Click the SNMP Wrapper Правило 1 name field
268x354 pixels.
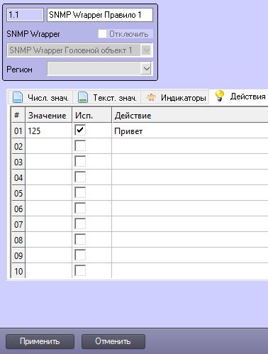[x=100, y=15]
